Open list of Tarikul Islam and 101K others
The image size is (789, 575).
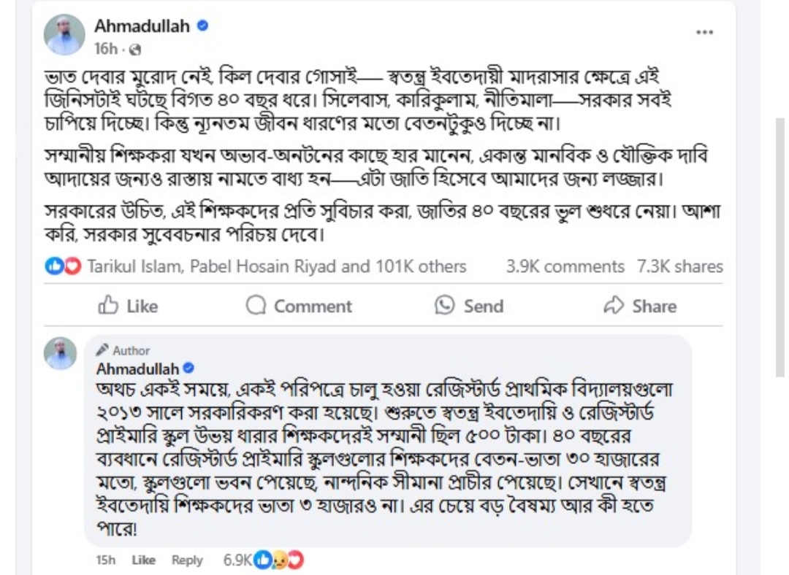276,267
